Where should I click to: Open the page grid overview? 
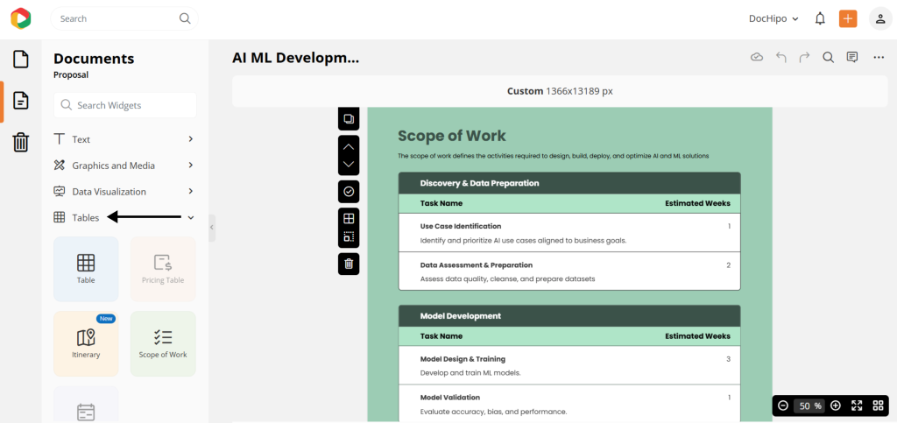pyautogui.click(x=878, y=405)
